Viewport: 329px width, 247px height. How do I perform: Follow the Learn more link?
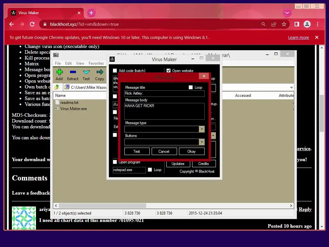point(298,37)
